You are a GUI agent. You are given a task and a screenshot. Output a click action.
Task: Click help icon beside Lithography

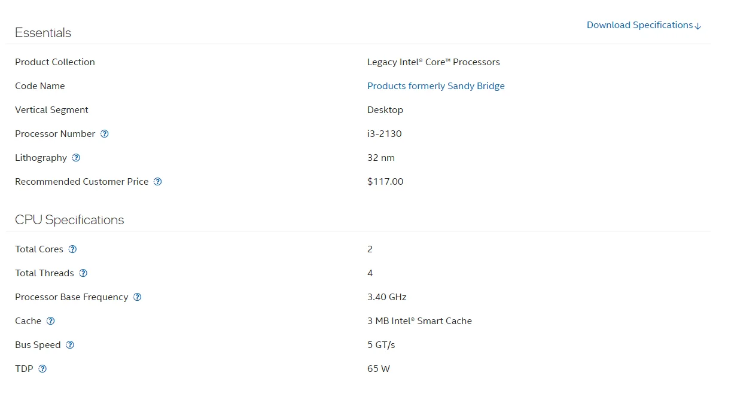(76, 158)
